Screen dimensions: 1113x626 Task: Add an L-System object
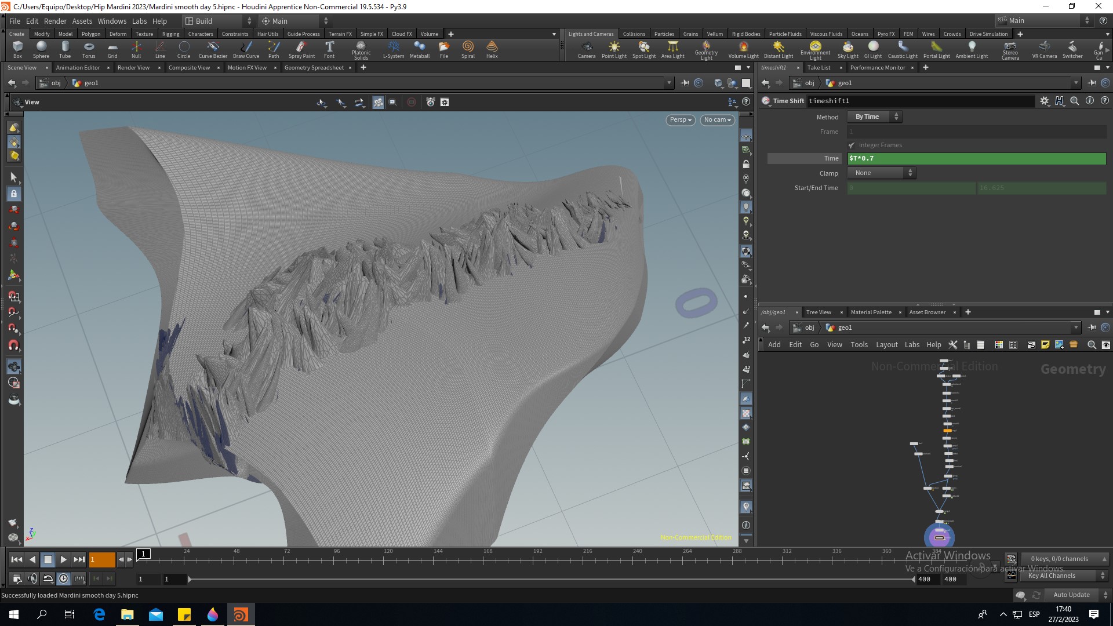tap(394, 49)
